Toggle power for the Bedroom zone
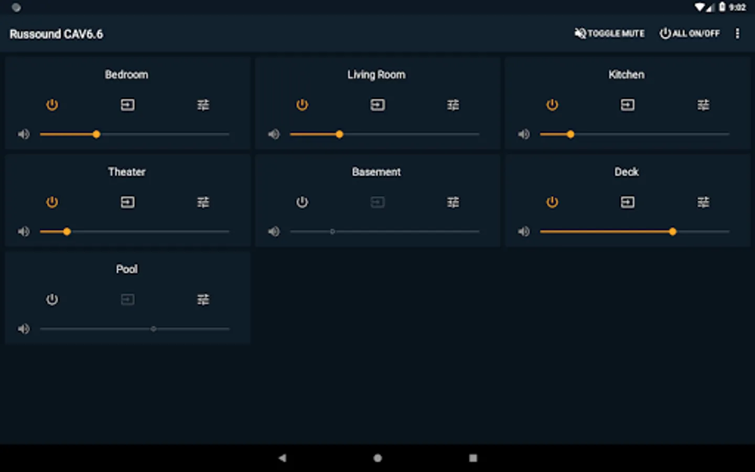755x472 pixels. [52, 105]
